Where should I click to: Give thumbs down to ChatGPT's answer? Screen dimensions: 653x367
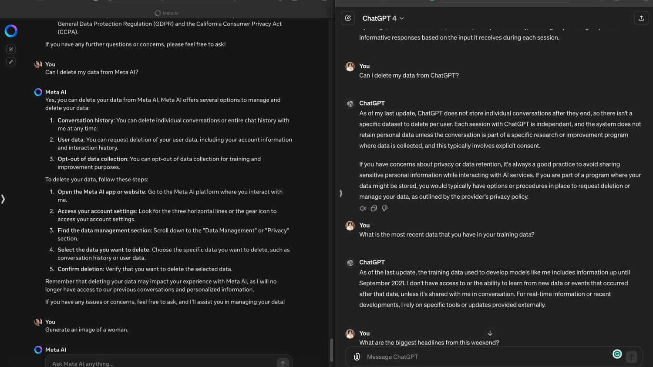coord(385,208)
